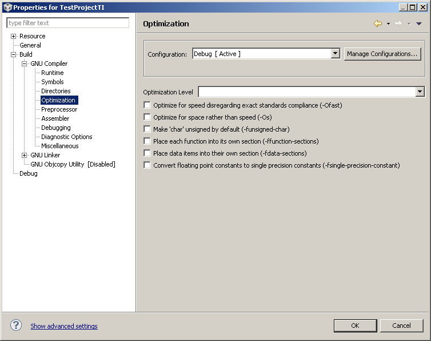Click the forward navigation arrow icon
This screenshot has width=431, height=341.
click(x=398, y=23)
